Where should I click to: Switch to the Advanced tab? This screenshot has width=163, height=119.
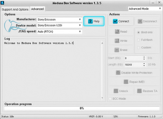pyautogui.click(x=37, y=9)
